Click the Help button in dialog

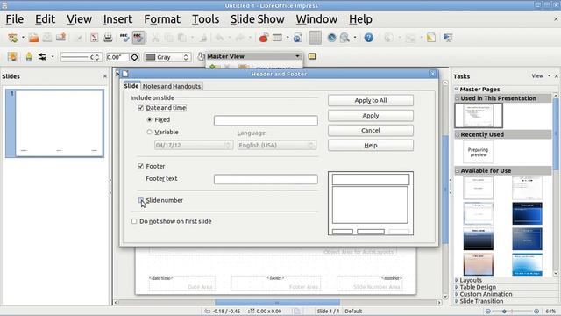[x=371, y=145]
